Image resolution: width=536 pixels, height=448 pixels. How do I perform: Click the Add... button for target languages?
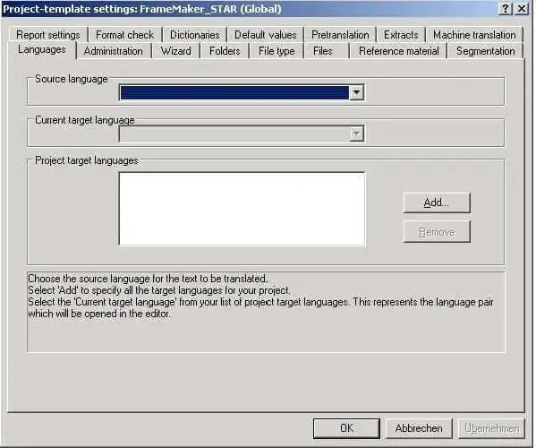click(437, 202)
